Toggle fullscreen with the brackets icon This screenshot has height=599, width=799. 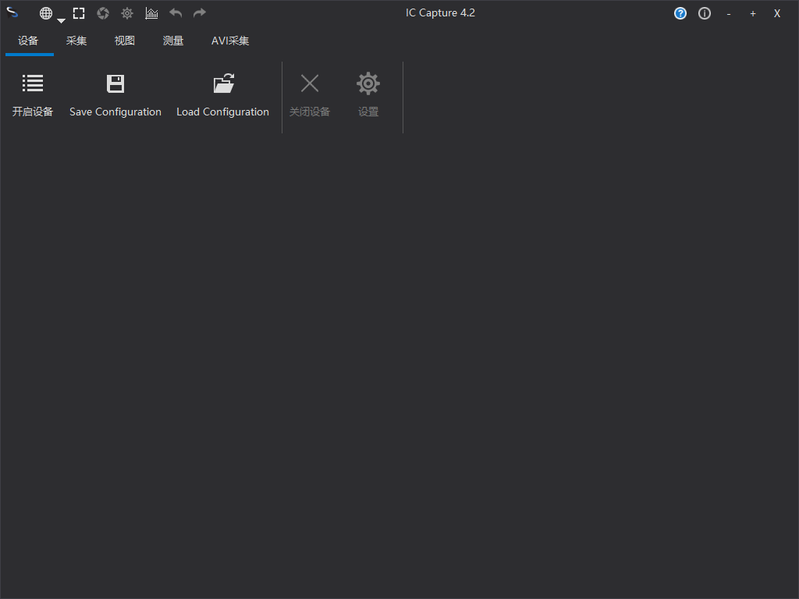click(79, 13)
